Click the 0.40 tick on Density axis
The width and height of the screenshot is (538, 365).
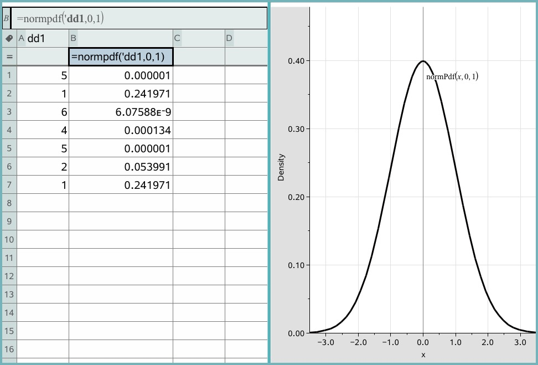pos(296,61)
